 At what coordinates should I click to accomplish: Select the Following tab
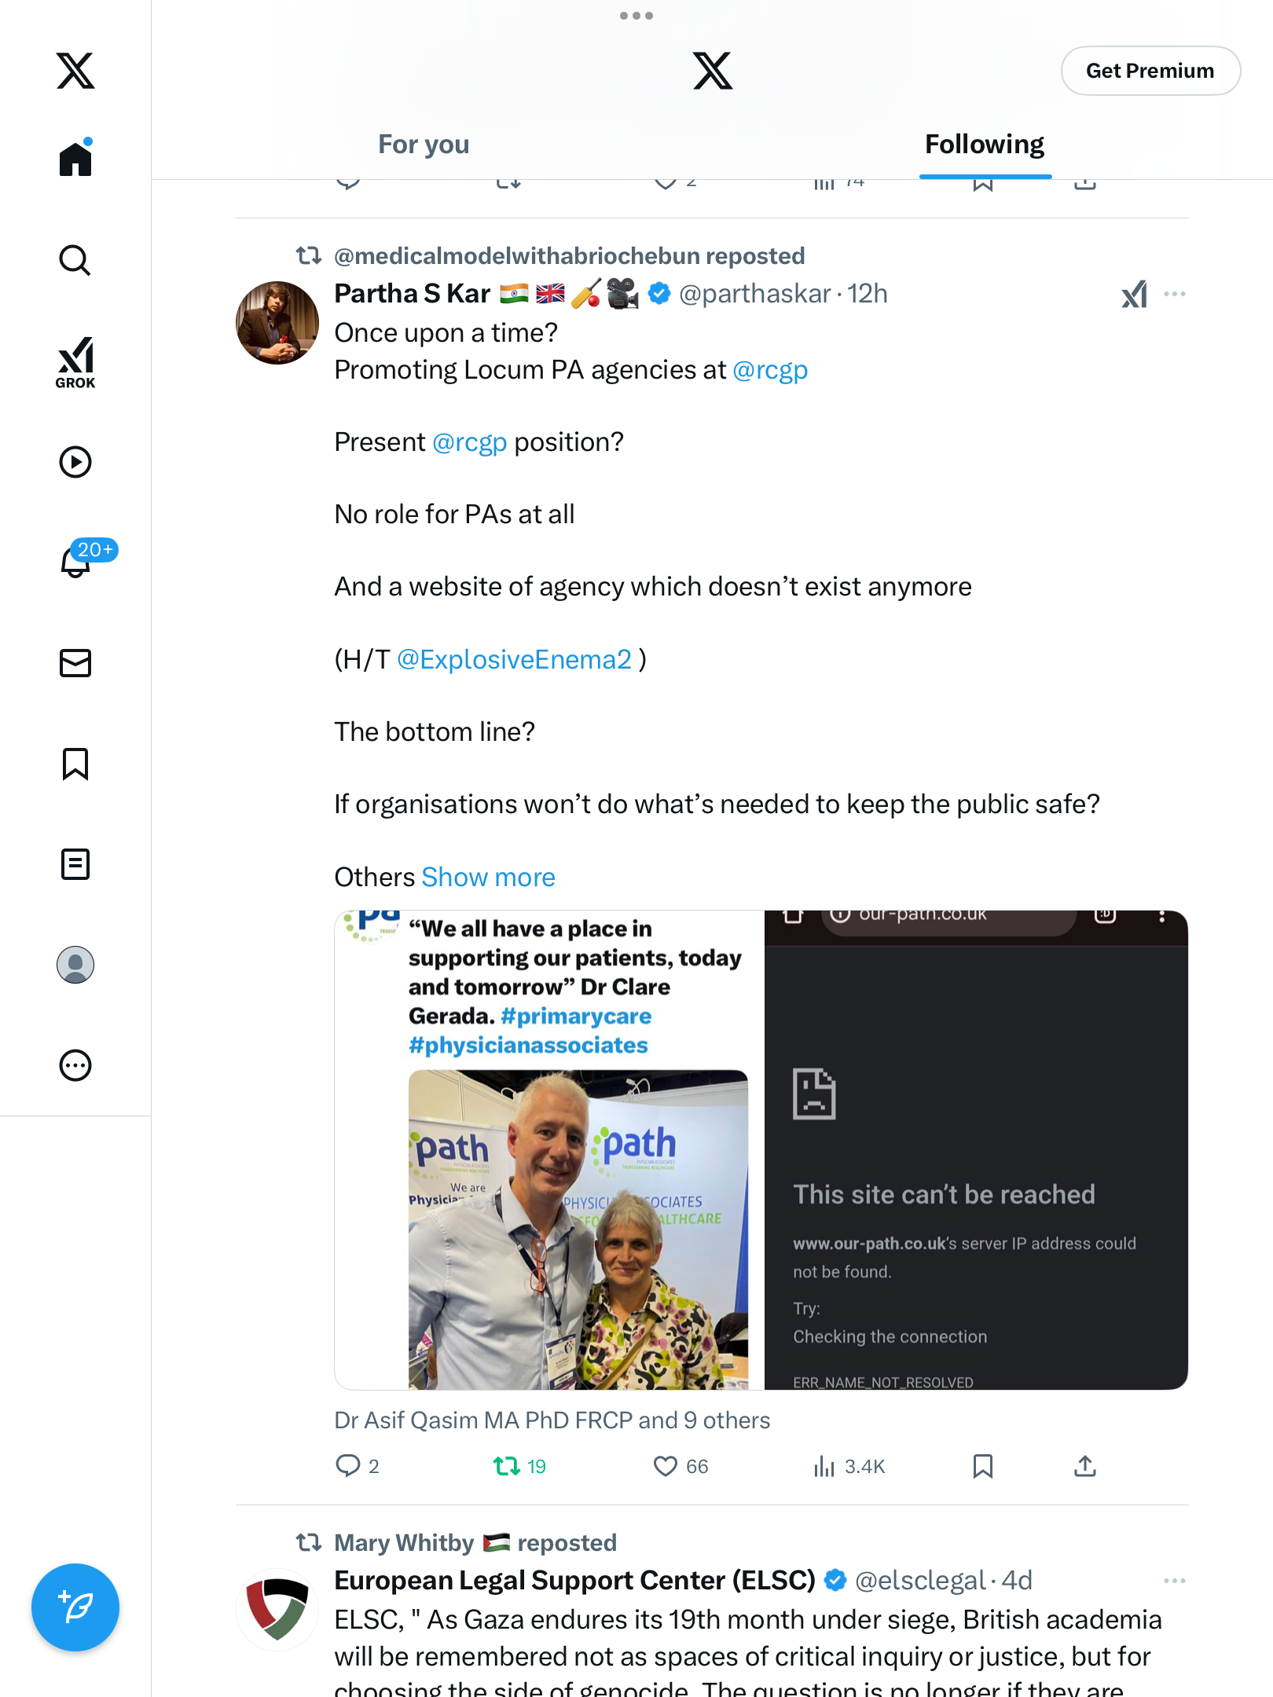click(x=985, y=145)
